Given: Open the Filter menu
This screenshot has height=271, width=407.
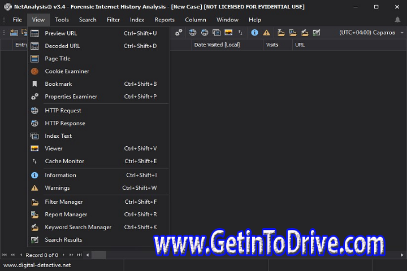Looking at the screenshot, I should pos(113,20).
